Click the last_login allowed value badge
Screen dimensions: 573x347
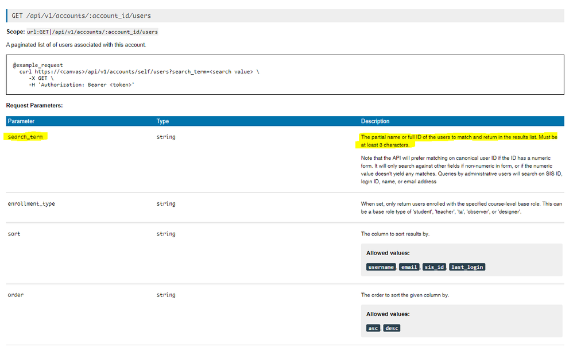(x=467, y=267)
